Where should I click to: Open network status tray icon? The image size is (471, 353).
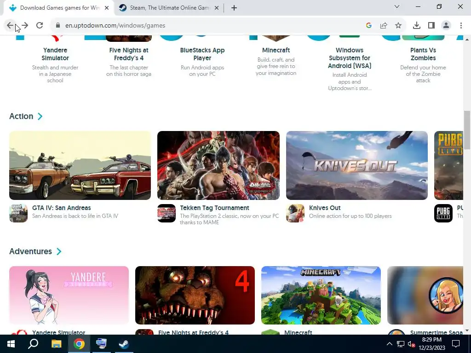click(401, 344)
